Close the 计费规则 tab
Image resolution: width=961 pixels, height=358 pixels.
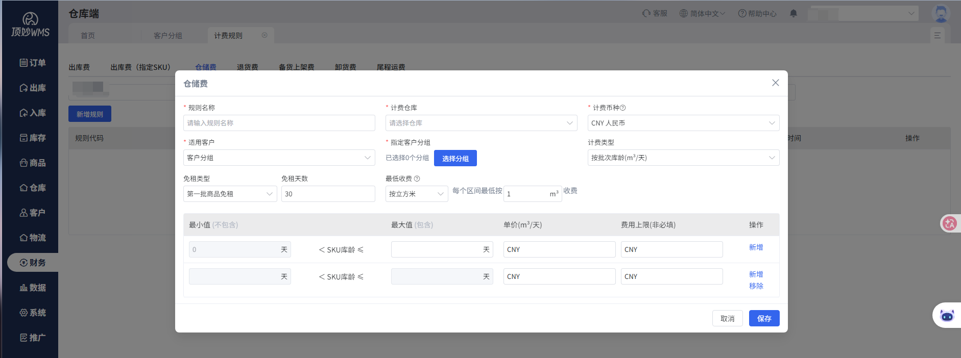265,35
